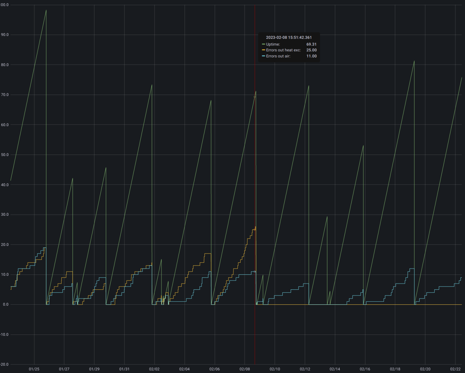Image resolution: width=465 pixels, height=373 pixels.
Task: Click the tooltip timestamp 2023-02-08 15:51:42.361
Action: (289, 38)
